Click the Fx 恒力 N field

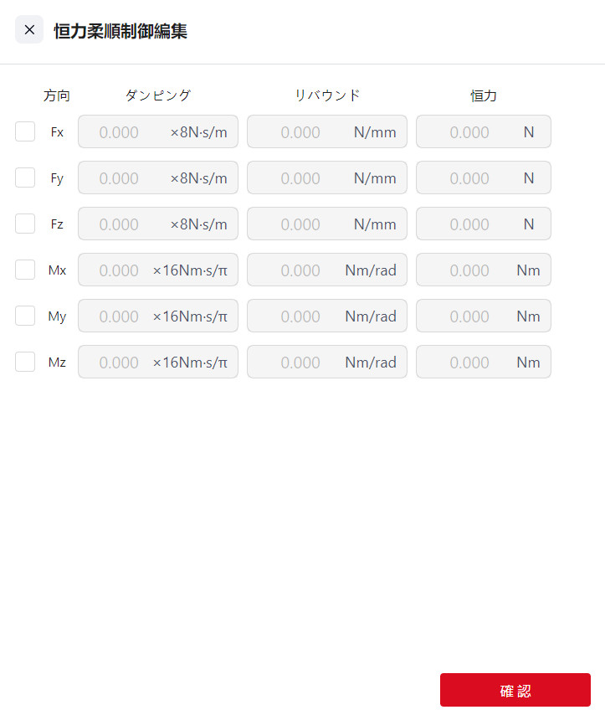469,132
